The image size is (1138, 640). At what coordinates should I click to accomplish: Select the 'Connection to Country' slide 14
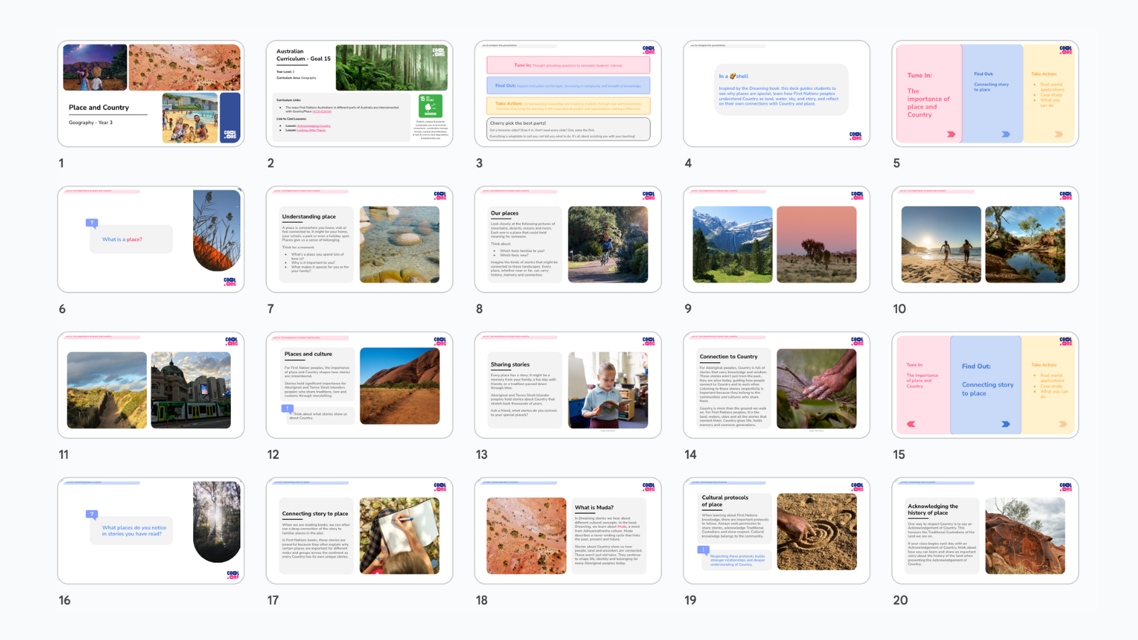pyautogui.click(x=776, y=385)
